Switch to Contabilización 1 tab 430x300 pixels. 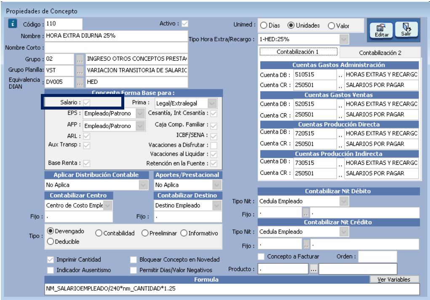pyautogui.click(x=298, y=51)
